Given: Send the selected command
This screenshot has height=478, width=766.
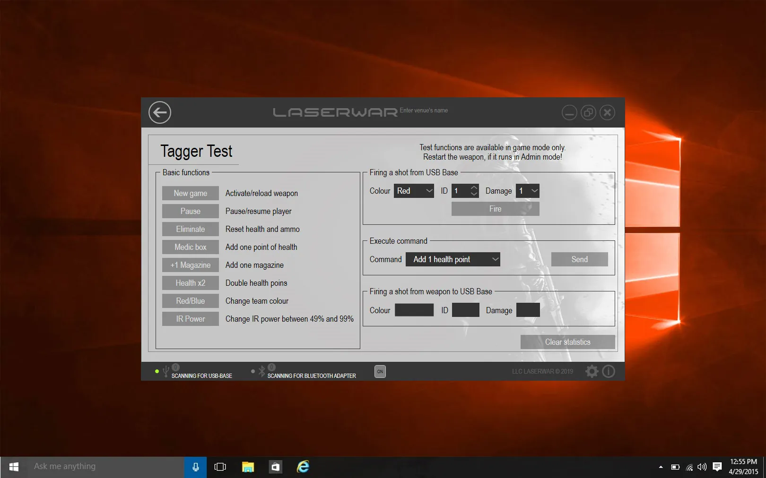Looking at the screenshot, I should [580, 259].
